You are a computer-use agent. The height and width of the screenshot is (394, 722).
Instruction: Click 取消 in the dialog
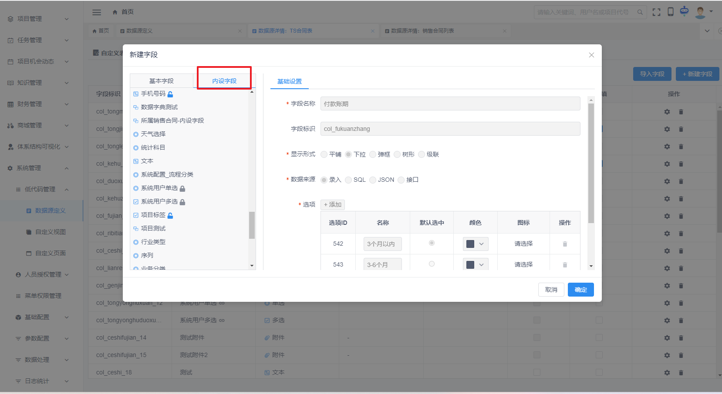pos(551,290)
